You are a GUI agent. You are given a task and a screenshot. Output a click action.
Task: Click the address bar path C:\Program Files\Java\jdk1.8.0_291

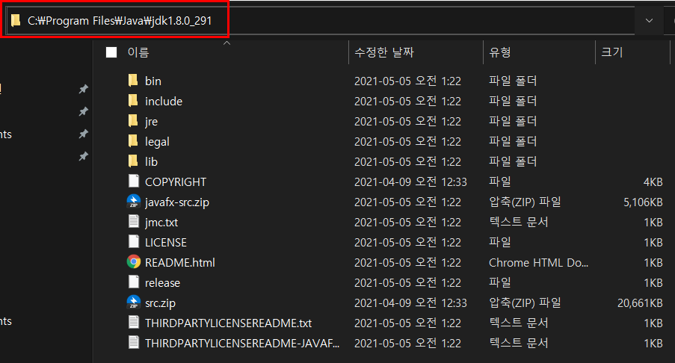pos(120,21)
